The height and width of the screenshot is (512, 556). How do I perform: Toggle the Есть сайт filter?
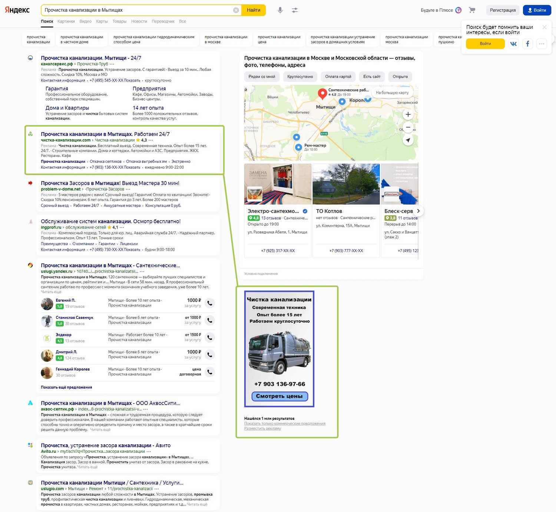372,77
